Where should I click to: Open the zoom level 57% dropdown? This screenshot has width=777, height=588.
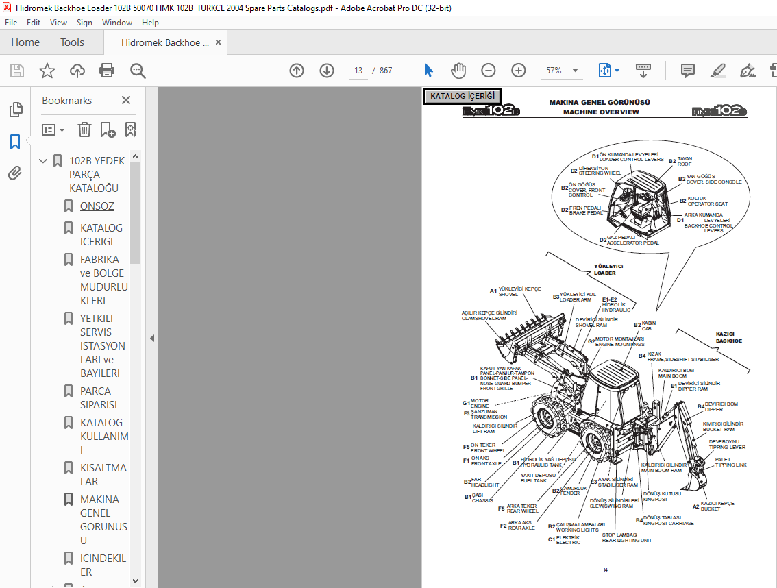pyautogui.click(x=576, y=71)
